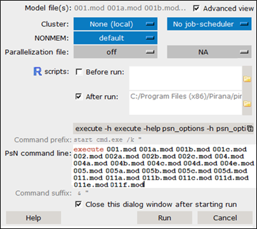This screenshot has height=229, width=257.
Task: Click the word execute in command line
Action: [x=89, y=149]
